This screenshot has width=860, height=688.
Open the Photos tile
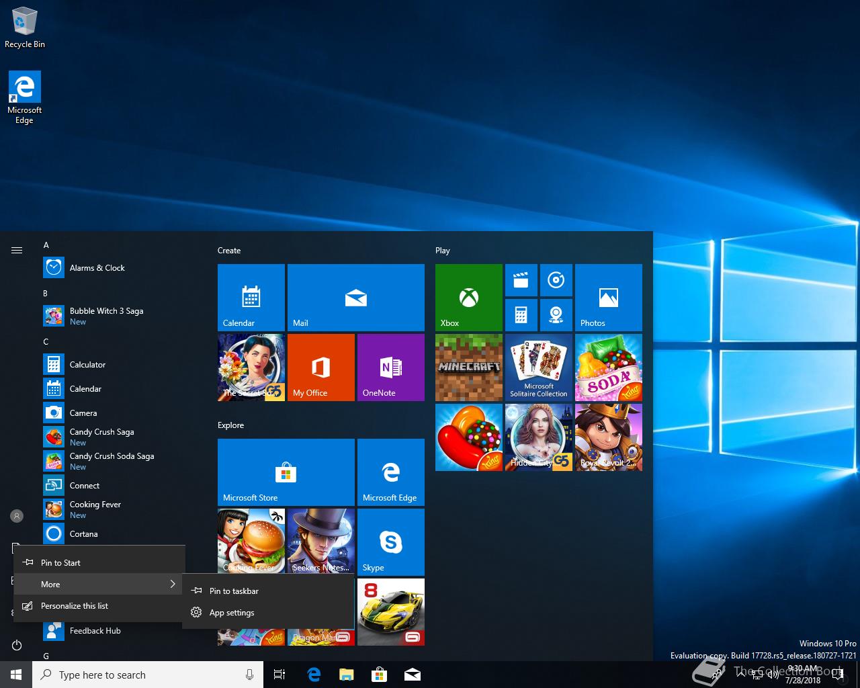click(609, 298)
